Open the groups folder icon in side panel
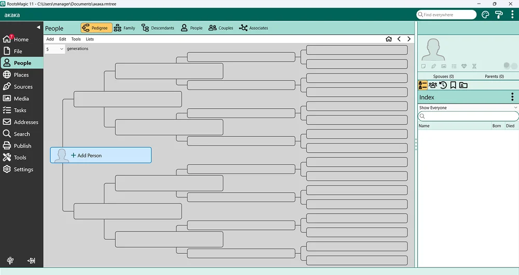The image size is (519, 275). coord(463,85)
